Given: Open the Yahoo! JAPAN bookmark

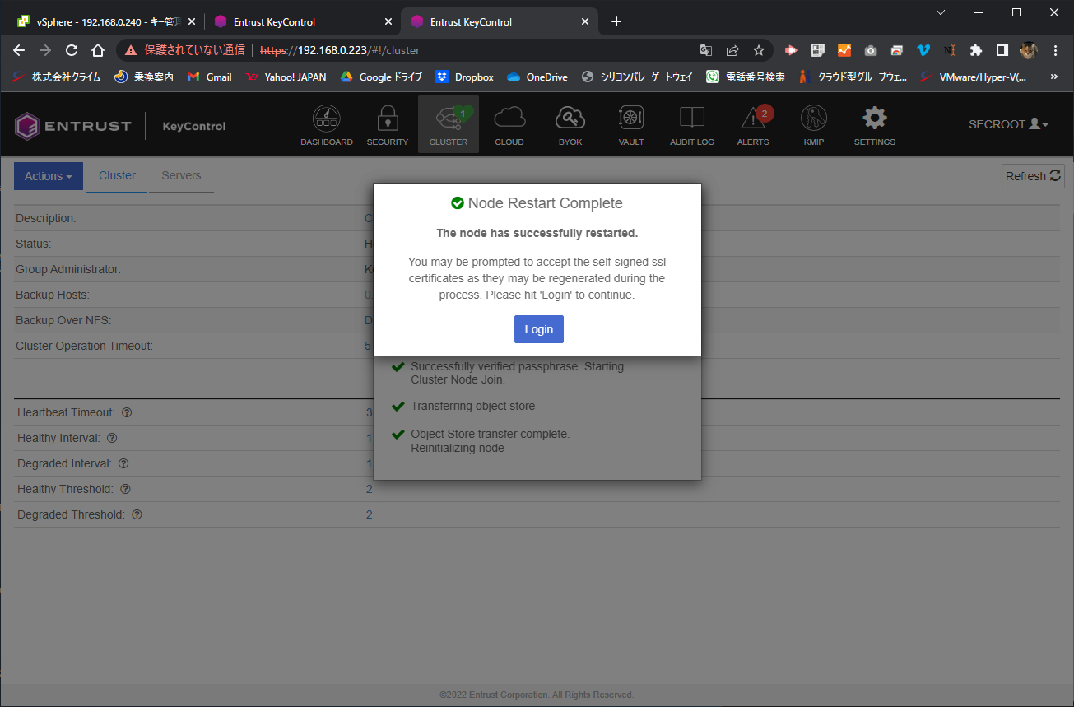Looking at the screenshot, I should point(286,77).
